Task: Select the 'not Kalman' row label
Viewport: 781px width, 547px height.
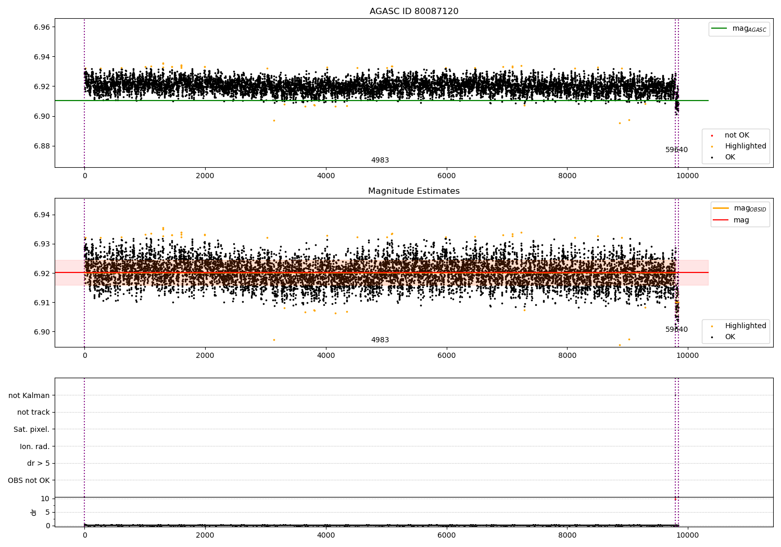Action: (x=29, y=395)
